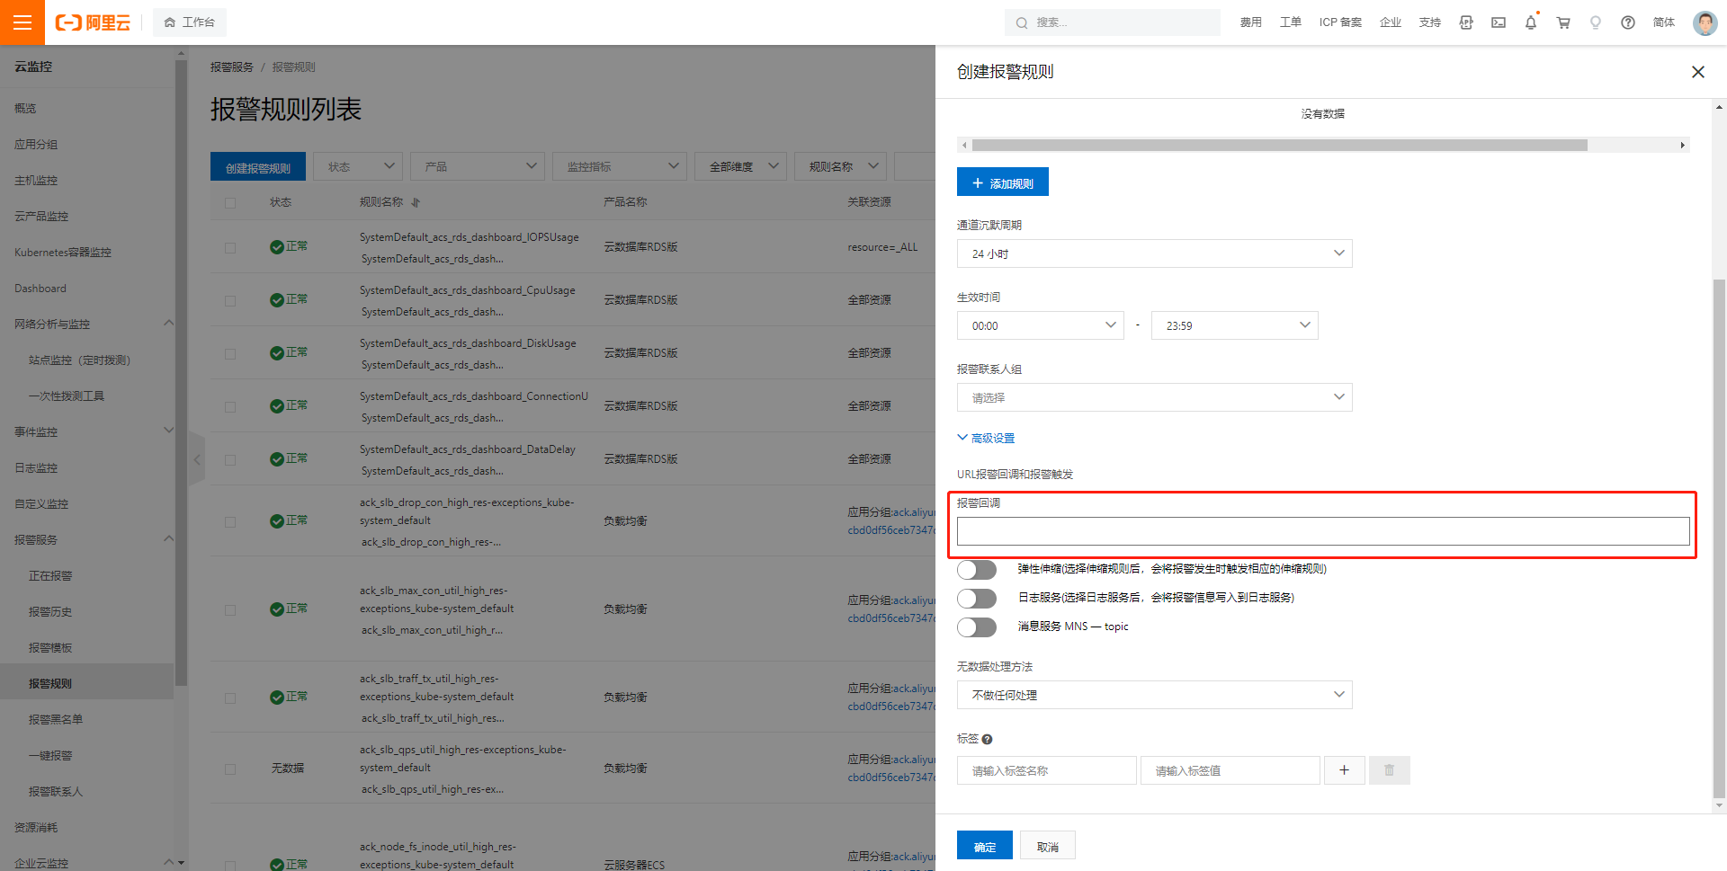Open end time 23:59 dropdown
Viewport: 1727px width, 871px height.
pos(1235,325)
